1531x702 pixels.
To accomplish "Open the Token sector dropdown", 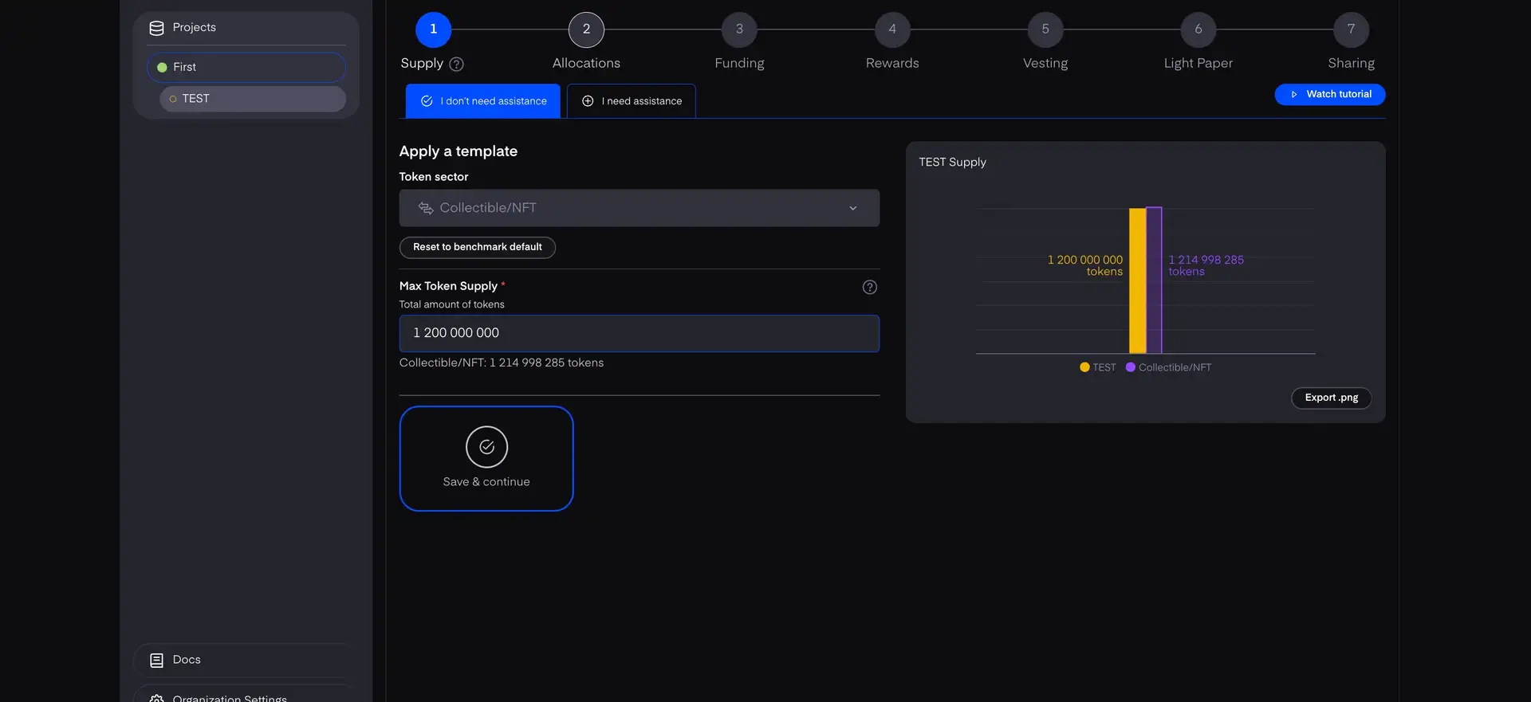I will [x=638, y=208].
